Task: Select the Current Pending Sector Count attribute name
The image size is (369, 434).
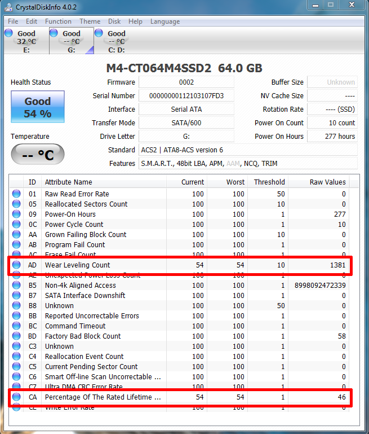Action: (91, 367)
